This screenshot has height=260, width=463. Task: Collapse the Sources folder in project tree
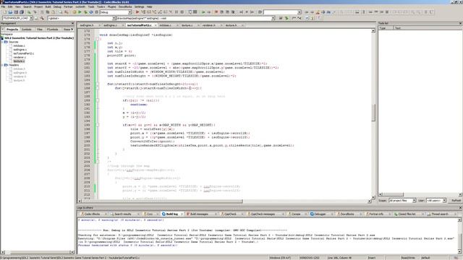point(2,42)
